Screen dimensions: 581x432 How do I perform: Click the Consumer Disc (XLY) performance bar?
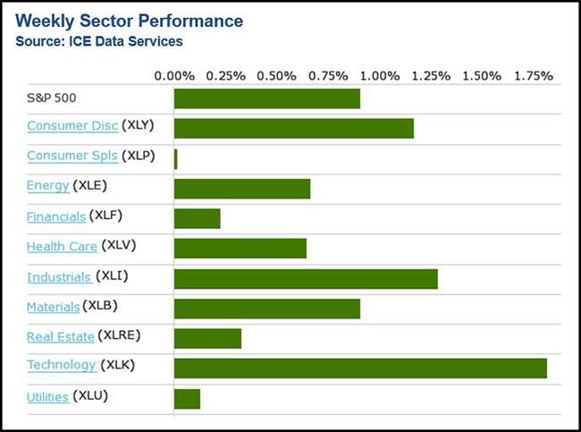293,128
